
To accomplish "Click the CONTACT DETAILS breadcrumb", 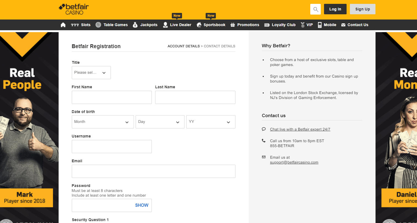I will [x=220, y=46].
